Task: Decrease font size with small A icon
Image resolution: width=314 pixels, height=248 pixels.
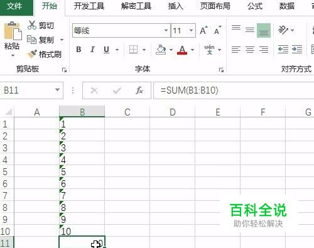Action: point(218,30)
